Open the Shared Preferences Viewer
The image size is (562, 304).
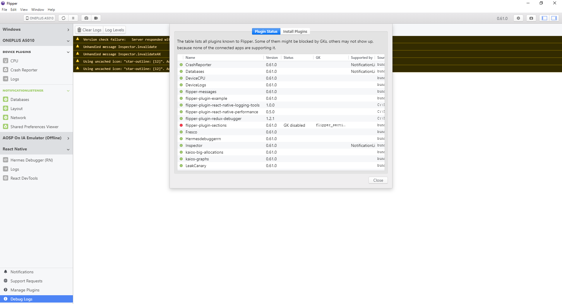[x=34, y=126]
